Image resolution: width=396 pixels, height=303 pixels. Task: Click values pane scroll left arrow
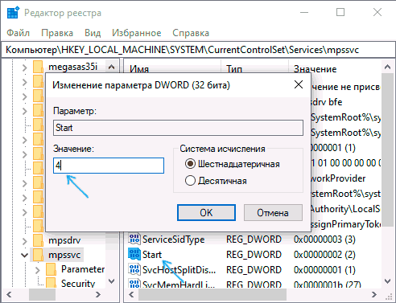[x=131, y=295]
